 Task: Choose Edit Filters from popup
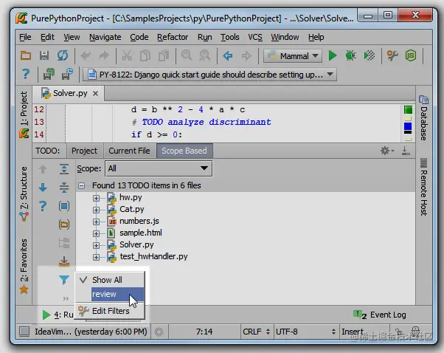point(110,311)
